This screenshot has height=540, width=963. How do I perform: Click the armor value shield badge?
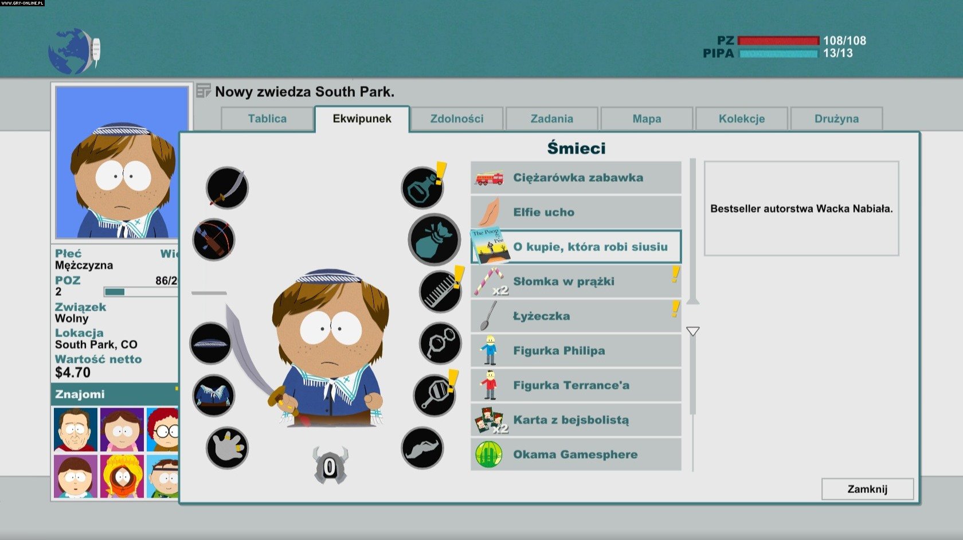(330, 465)
